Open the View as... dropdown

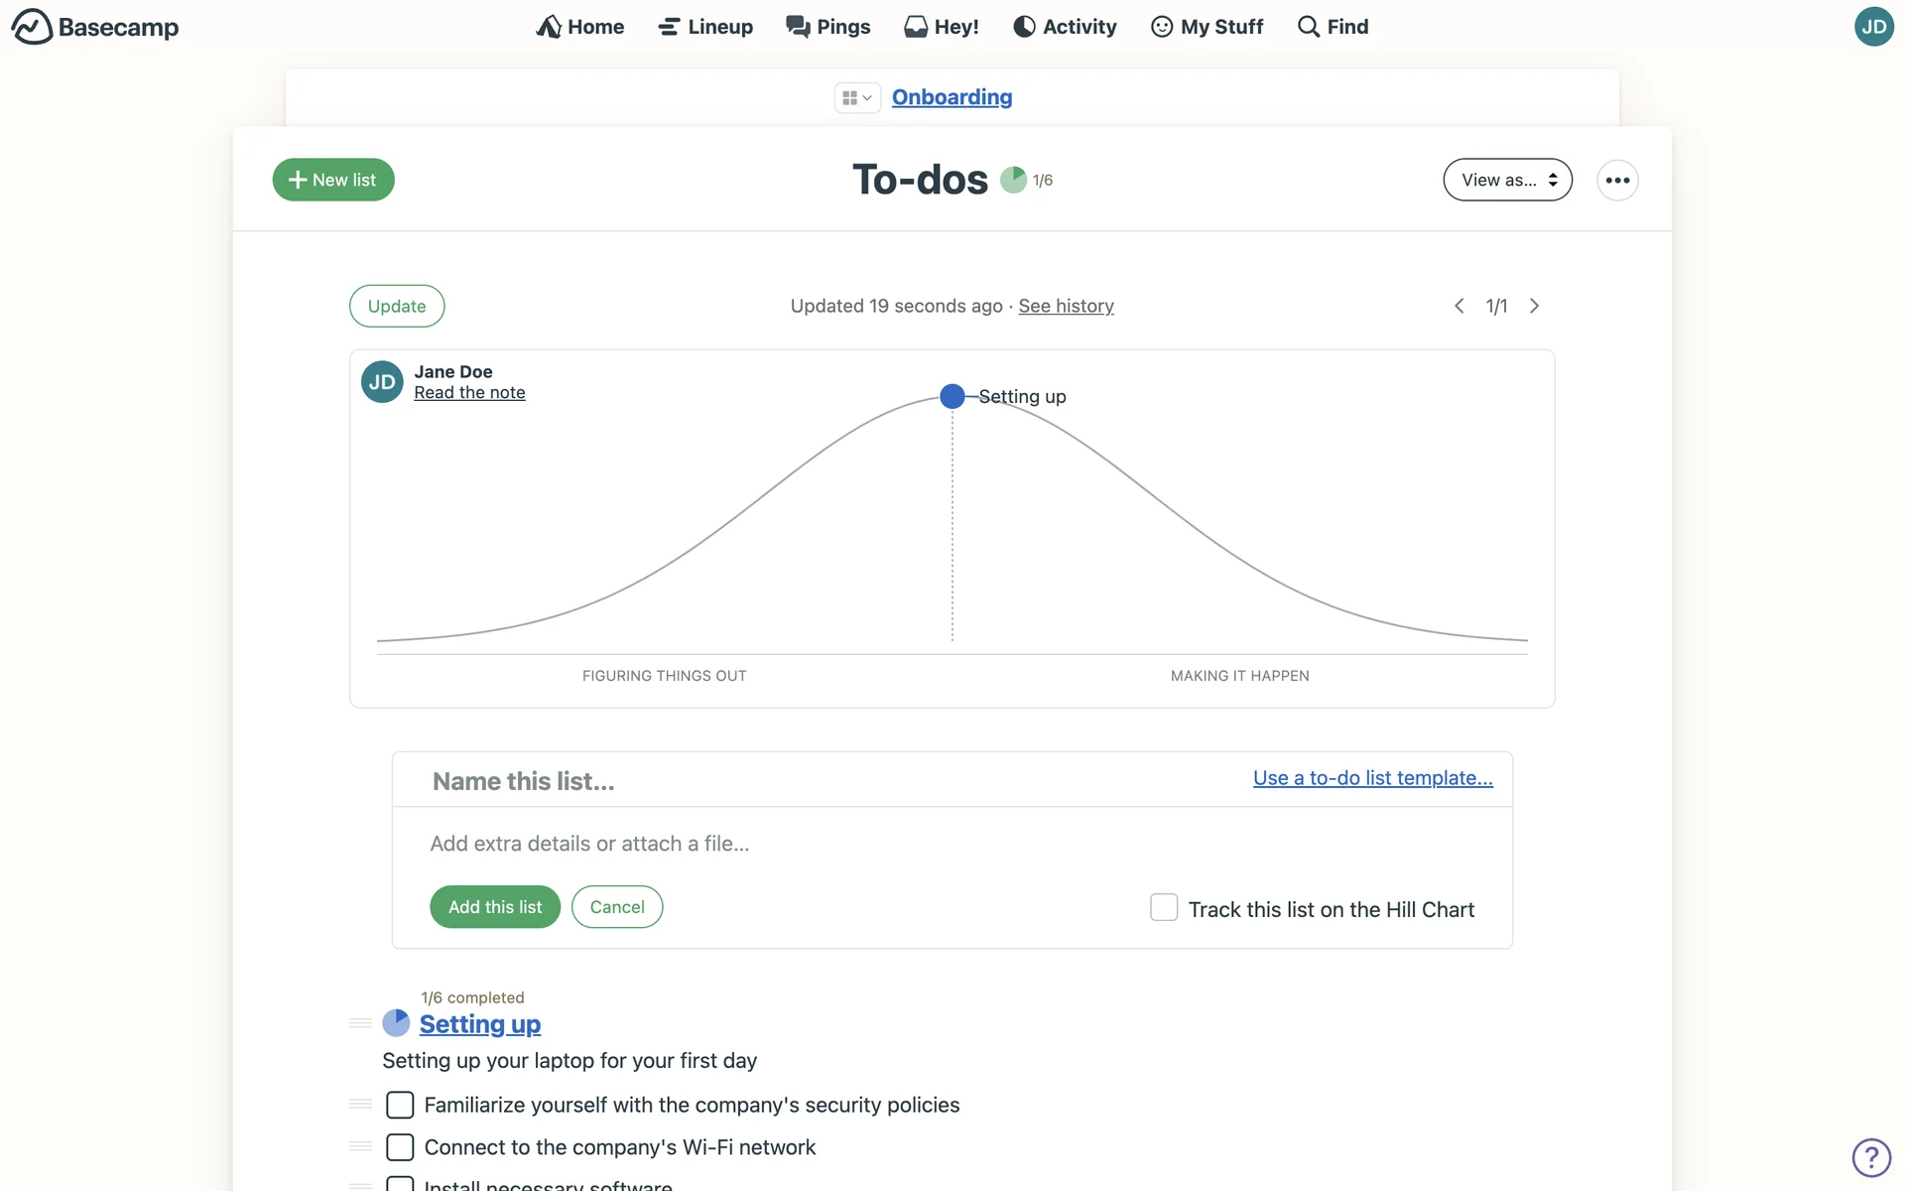point(1507,180)
